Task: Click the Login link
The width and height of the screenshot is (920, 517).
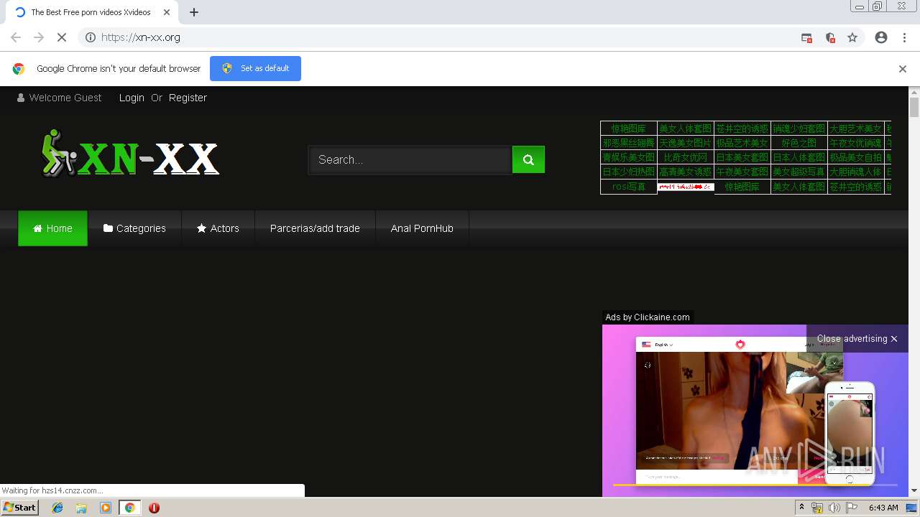Action: (132, 98)
